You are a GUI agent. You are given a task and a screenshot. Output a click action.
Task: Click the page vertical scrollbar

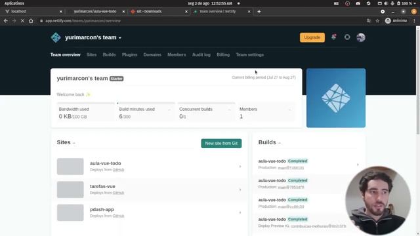pos(418,80)
